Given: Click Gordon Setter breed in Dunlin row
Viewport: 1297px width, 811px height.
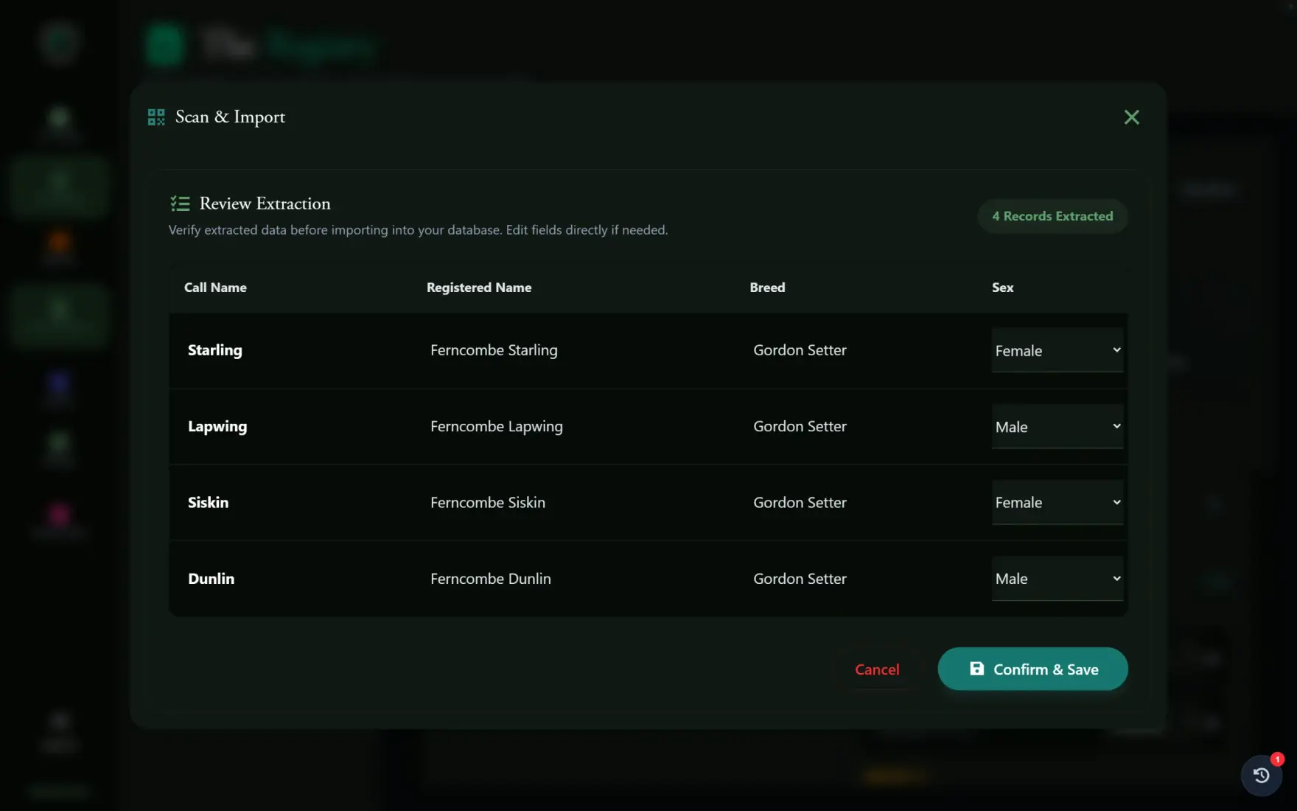Looking at the screenshot, I should coord(800,579).
